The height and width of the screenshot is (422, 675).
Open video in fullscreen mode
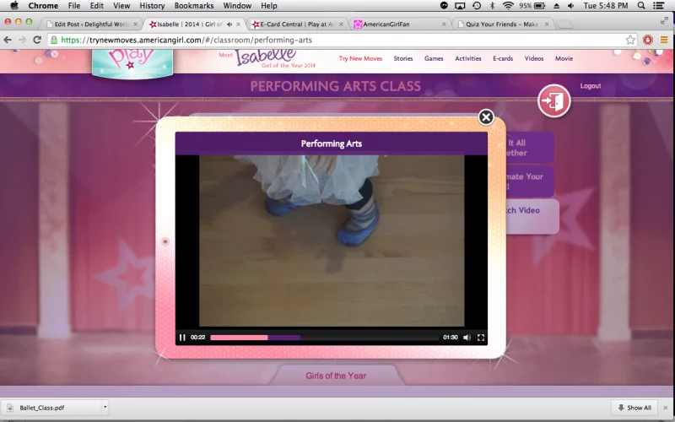coord(481,338)
